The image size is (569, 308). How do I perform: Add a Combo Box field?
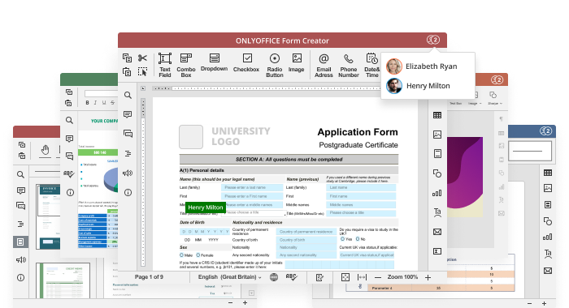pyautogui.click(x=186, y=65)
